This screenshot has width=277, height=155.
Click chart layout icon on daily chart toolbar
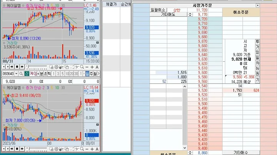[x=51, y=149]
